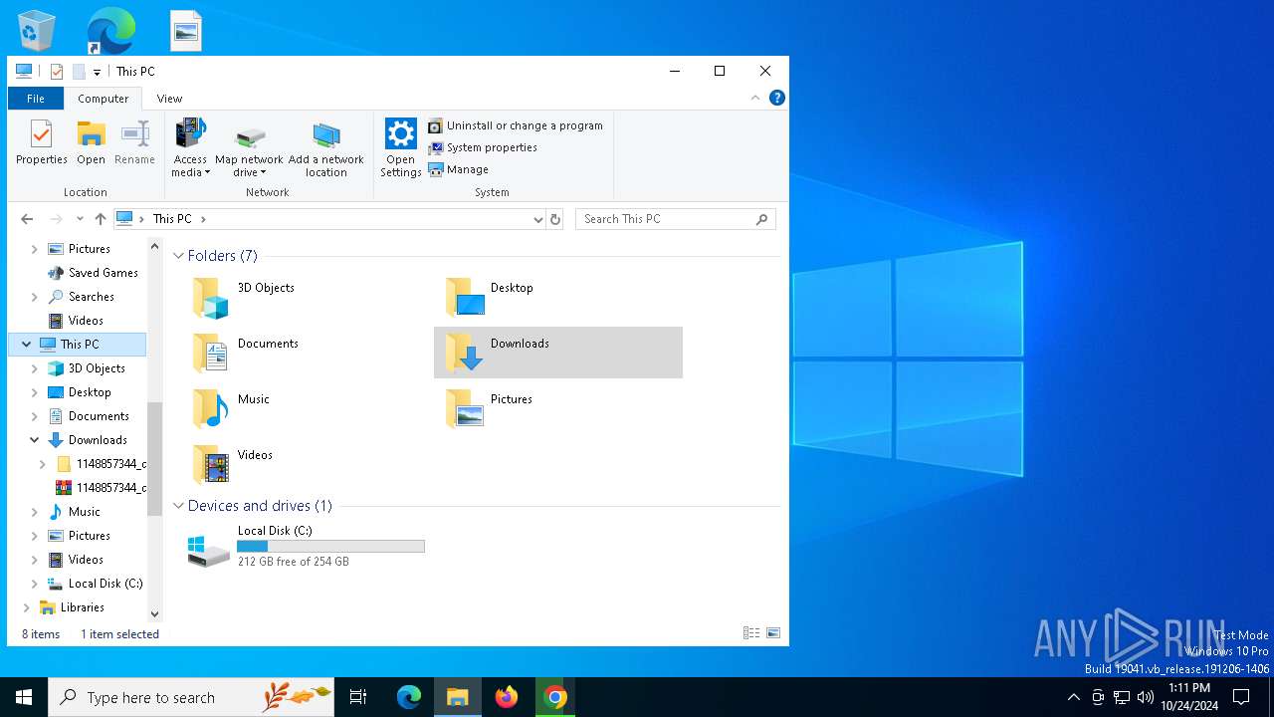Select the Downloads folder in main pane

[558, 353]
